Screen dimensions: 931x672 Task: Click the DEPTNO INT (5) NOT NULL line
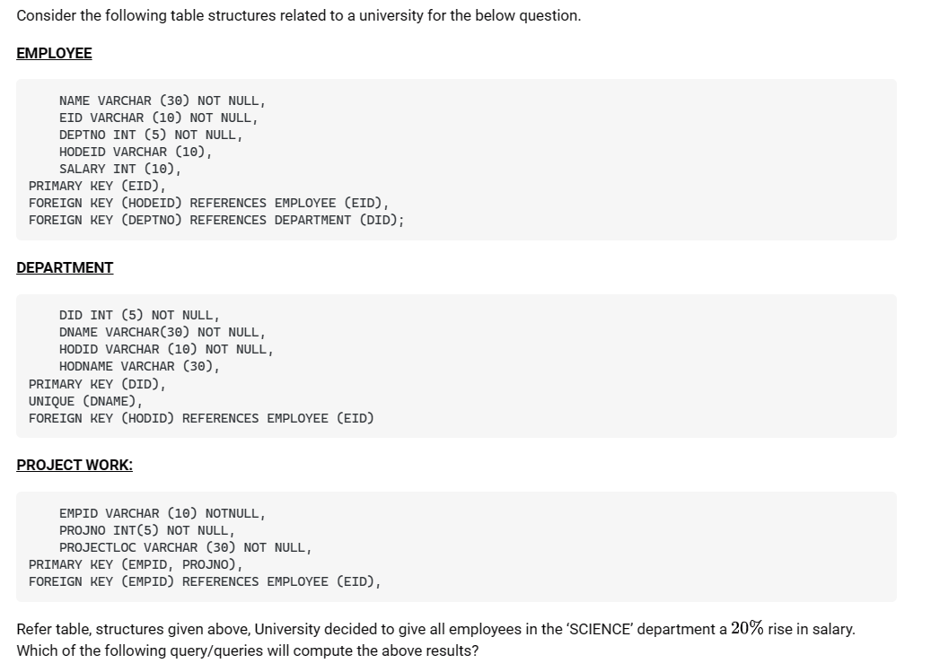(150, 135)
